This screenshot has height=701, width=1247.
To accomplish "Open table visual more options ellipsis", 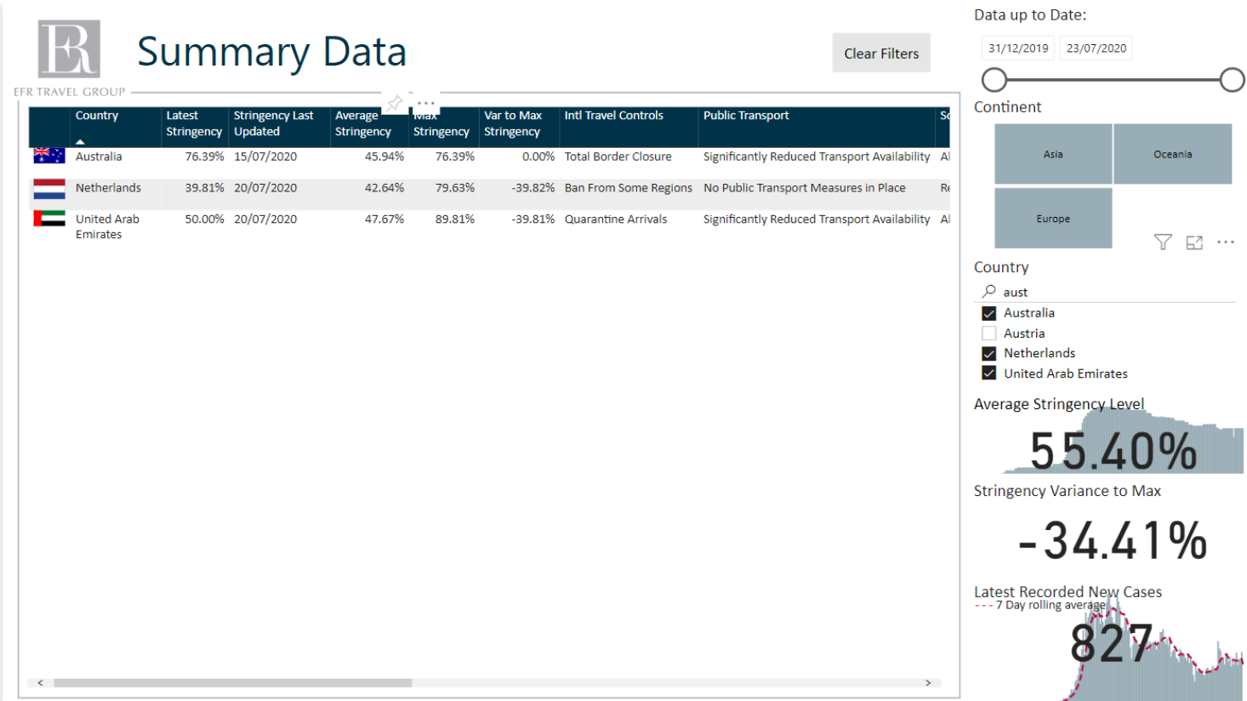I will tap(426, 103).
